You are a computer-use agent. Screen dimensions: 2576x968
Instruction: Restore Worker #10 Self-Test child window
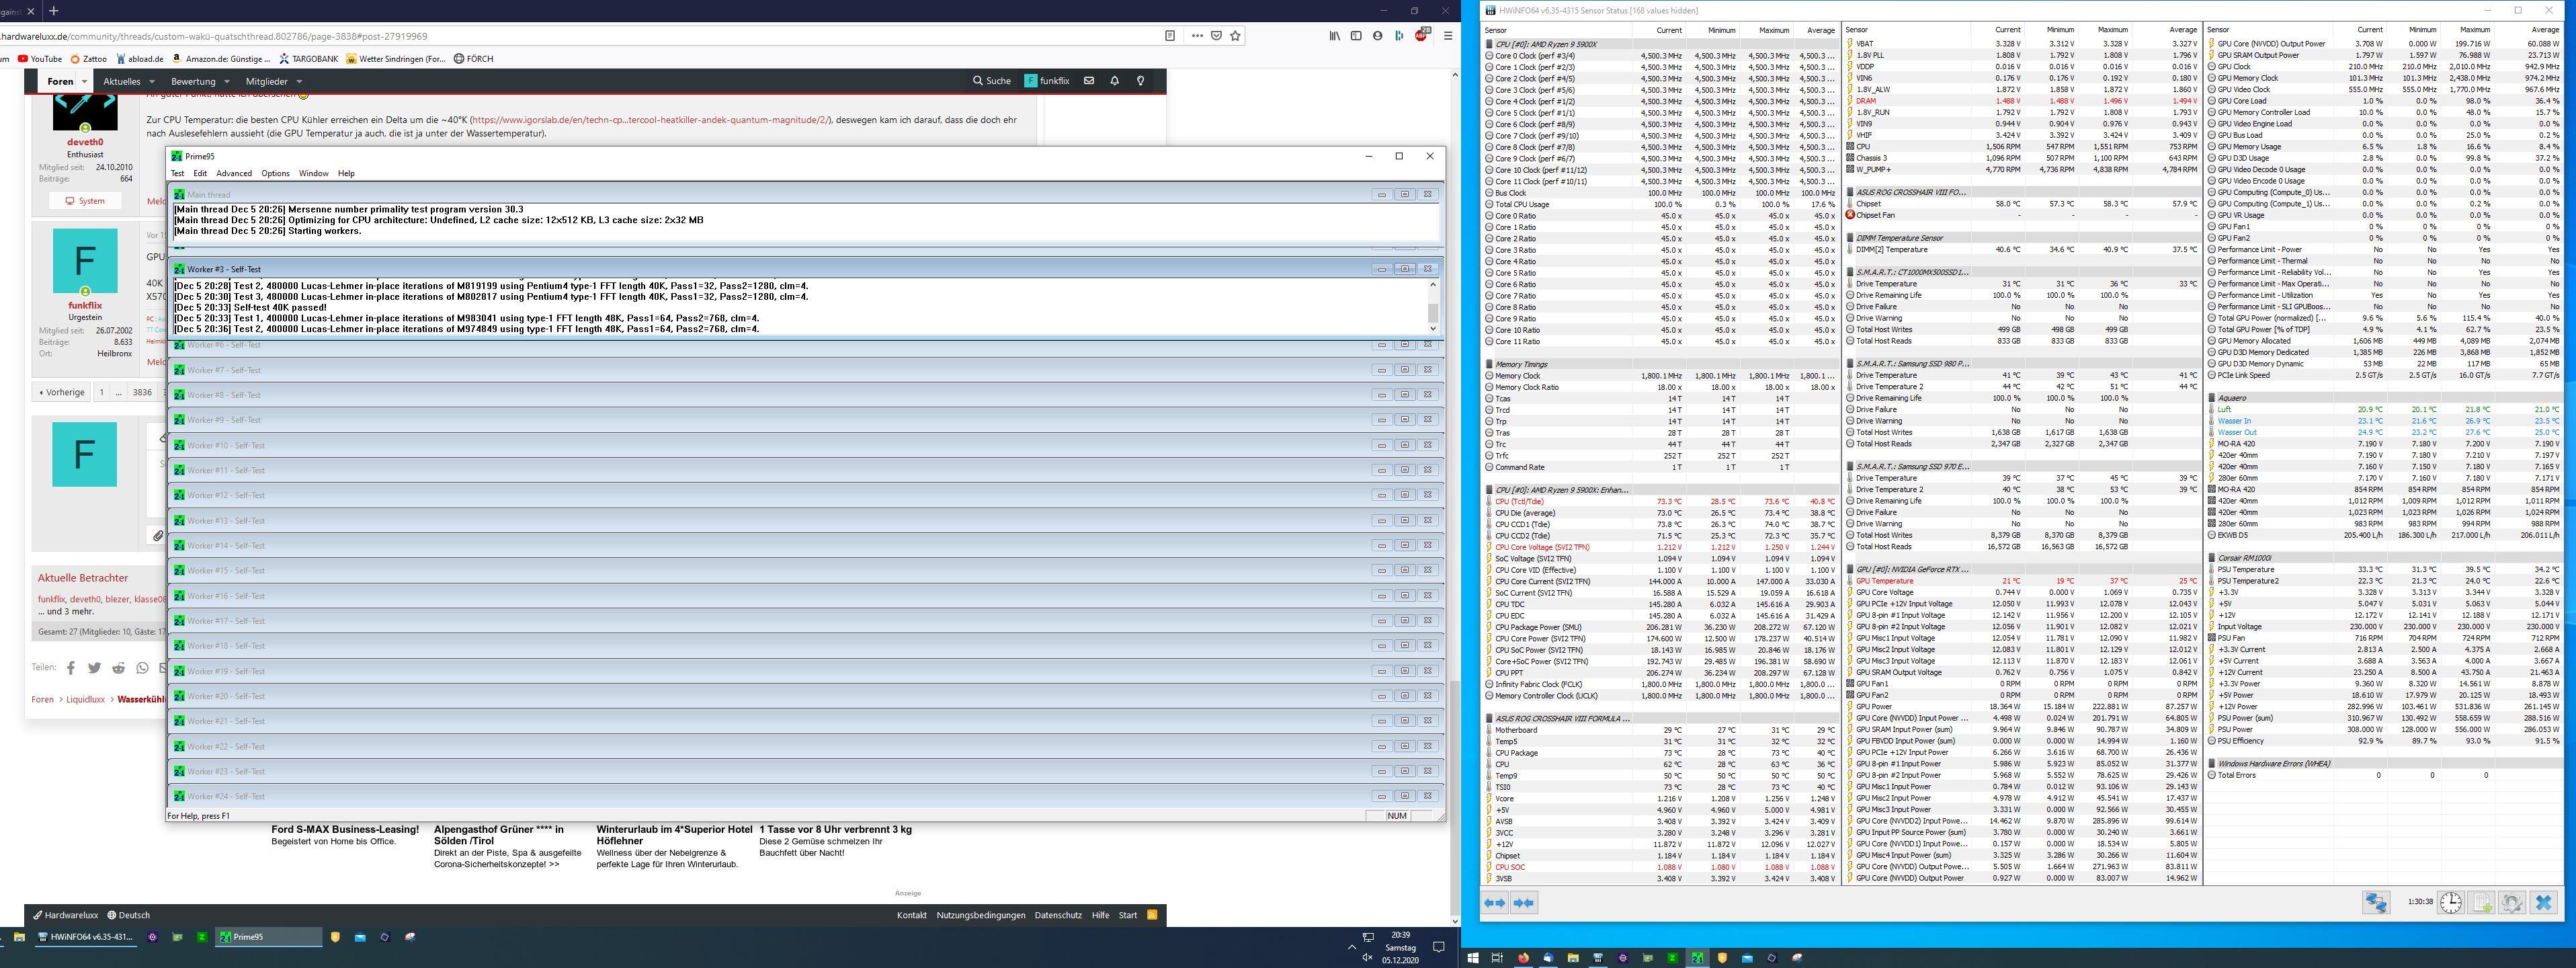(x=1404, y=445)
